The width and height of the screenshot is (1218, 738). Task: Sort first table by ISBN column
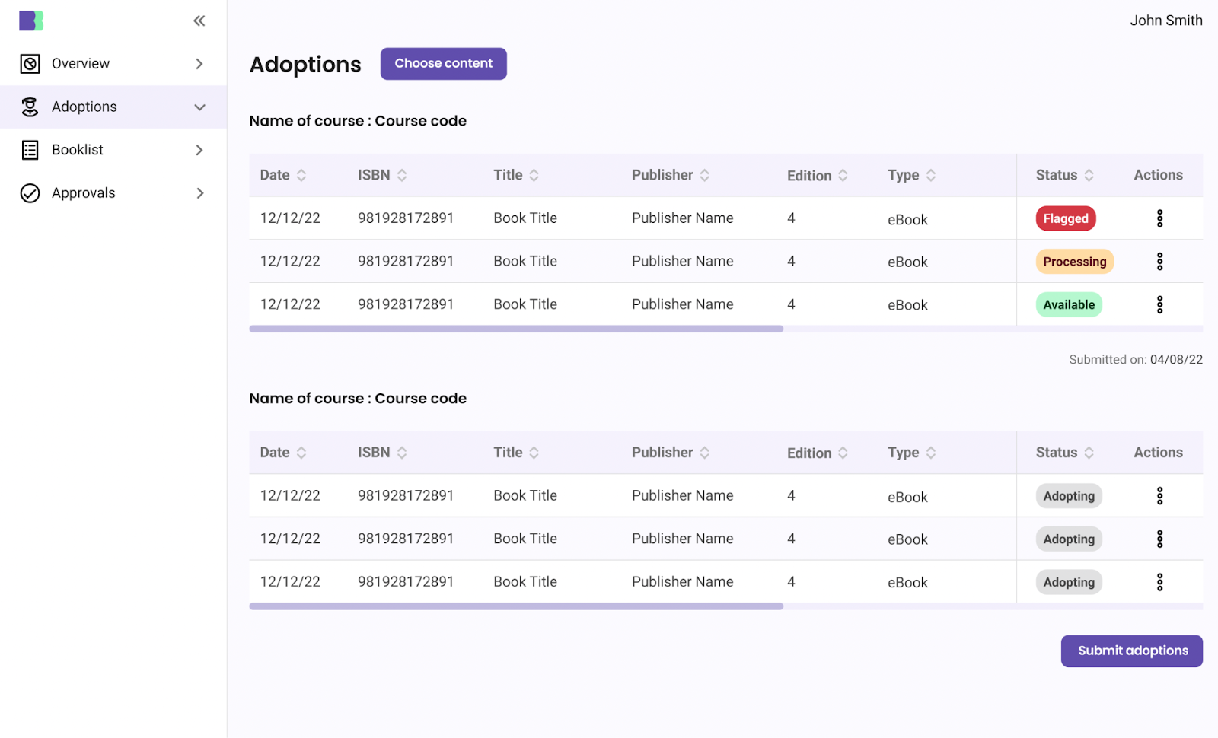coord(402,175)
